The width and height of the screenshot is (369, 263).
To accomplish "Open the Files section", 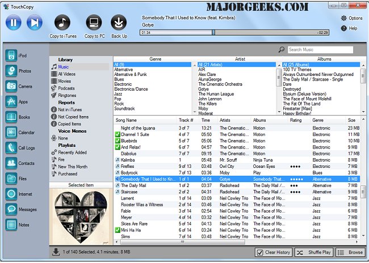I will [11, 179].
